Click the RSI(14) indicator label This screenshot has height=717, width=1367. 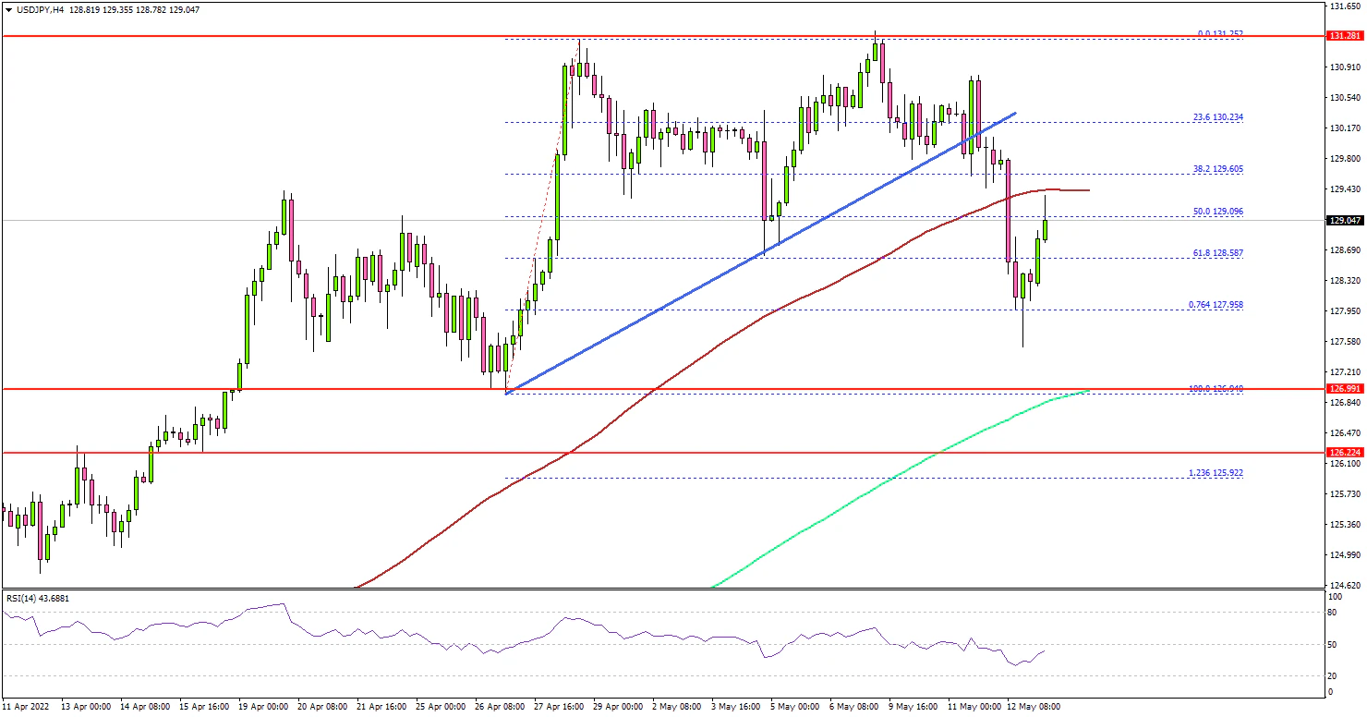[x=37, y=598]
